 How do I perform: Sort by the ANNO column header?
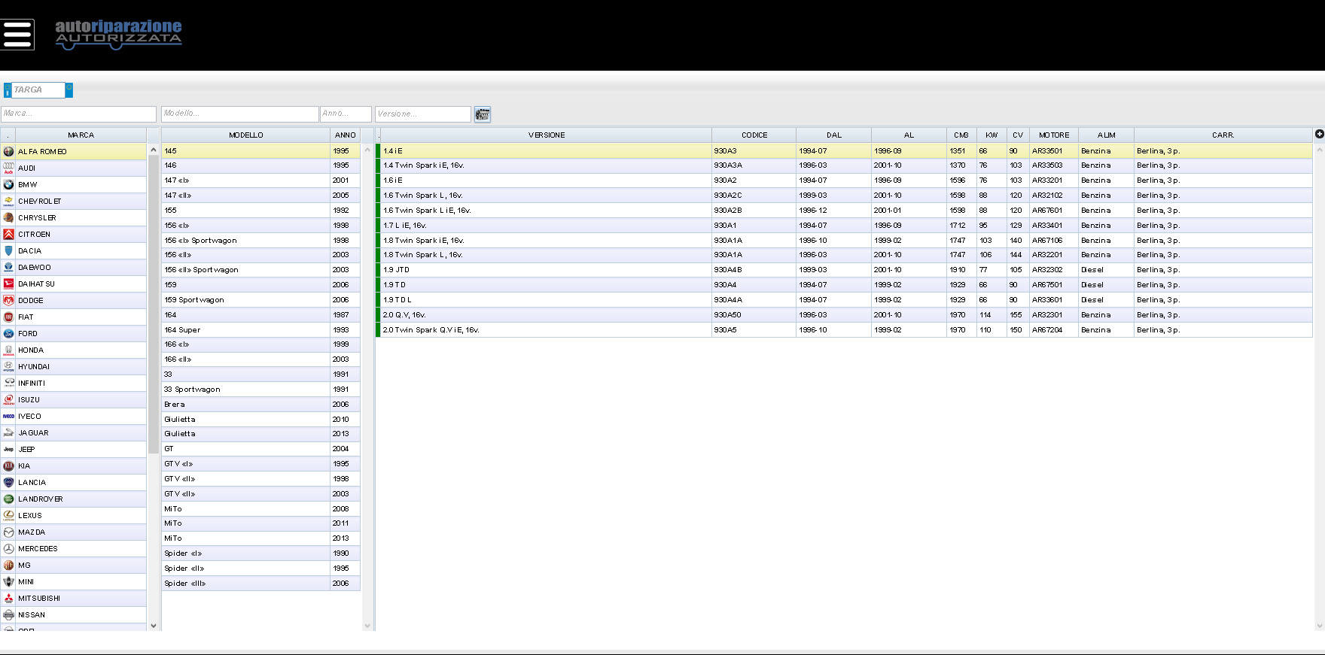(346, 135)
